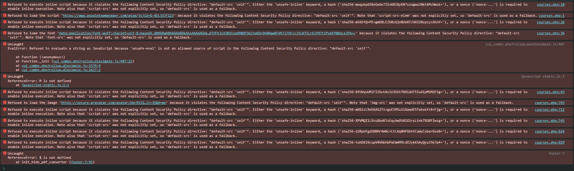
Task: Go to courses.php:743 source link
Action: pos(549,103)
